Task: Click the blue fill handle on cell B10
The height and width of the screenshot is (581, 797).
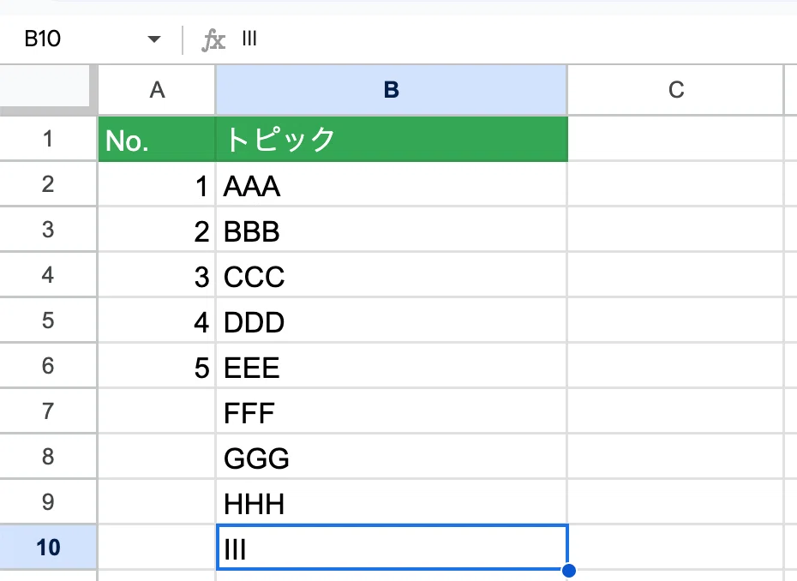Action: click(x=569, y=571)
